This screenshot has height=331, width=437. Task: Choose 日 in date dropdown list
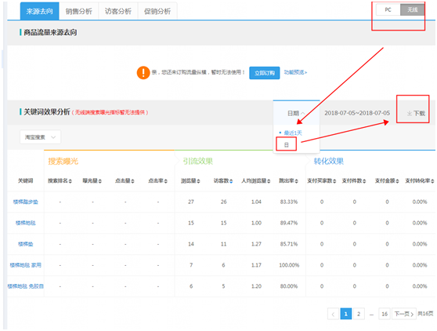coord(286,145)
